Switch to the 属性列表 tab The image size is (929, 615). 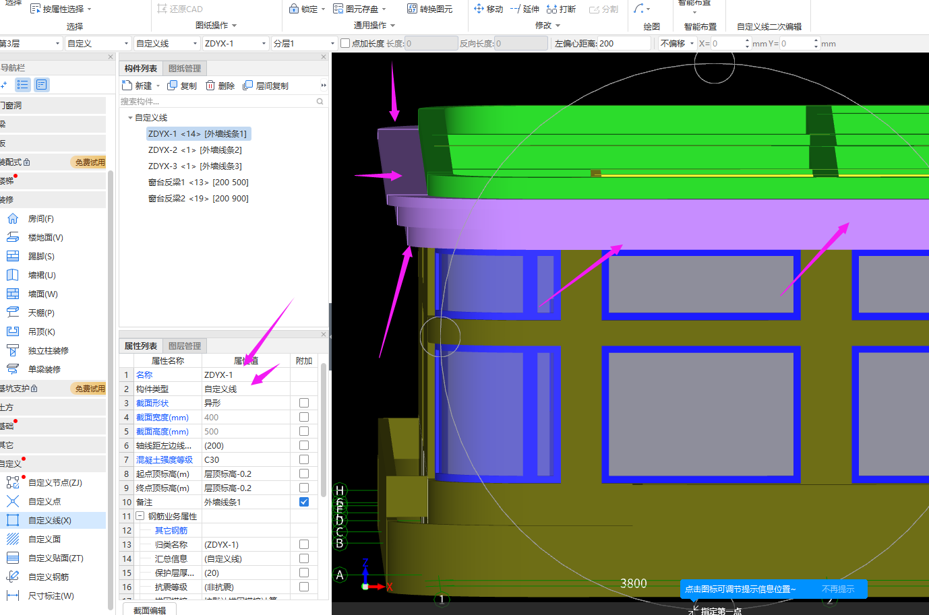pyautogui.click(x=141, y=346)
